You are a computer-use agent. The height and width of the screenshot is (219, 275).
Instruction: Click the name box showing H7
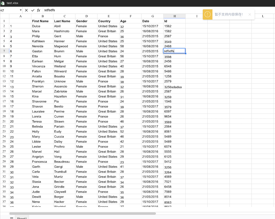pyautogui.click(x=9, y=10)
